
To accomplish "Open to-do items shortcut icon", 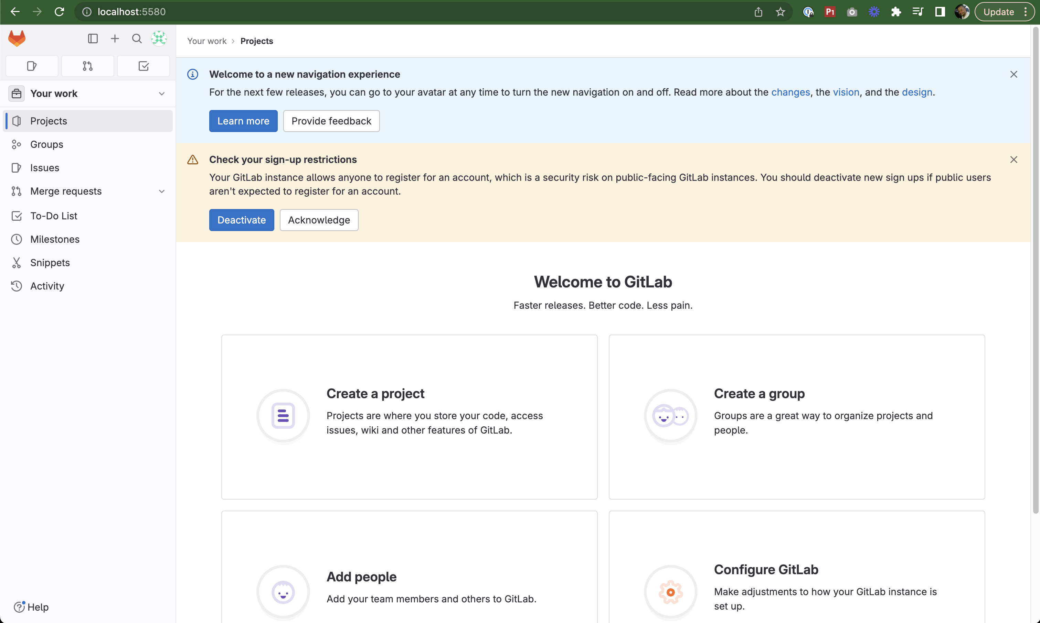I will (143, 66).
